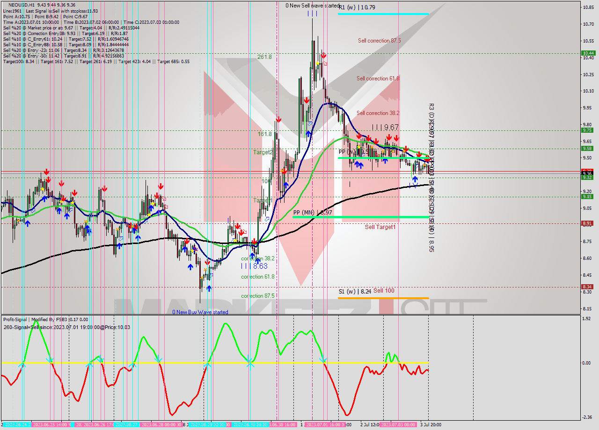
Task: Click the 10.10 price scale value
Action: [x=588, y=91]
